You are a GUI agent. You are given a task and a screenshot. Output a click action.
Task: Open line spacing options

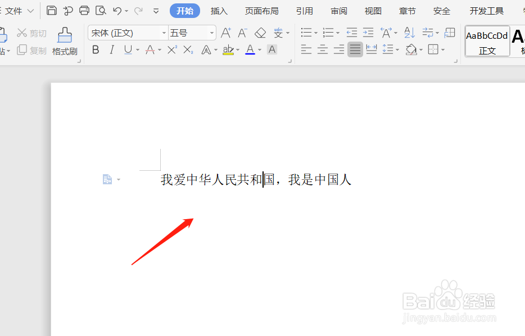click(388, 50)
